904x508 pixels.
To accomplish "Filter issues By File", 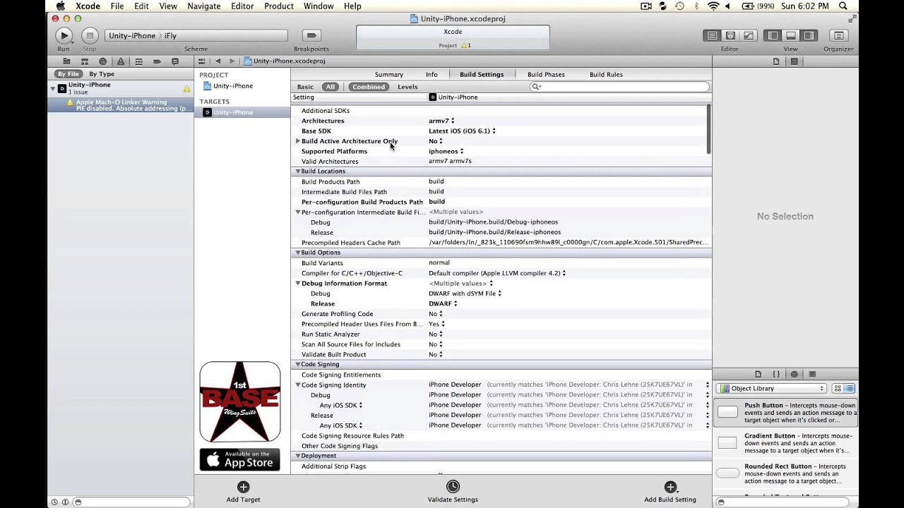I will coord(69,74).
